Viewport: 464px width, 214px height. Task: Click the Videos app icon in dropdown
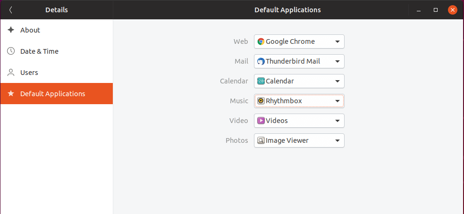[261, 121]
